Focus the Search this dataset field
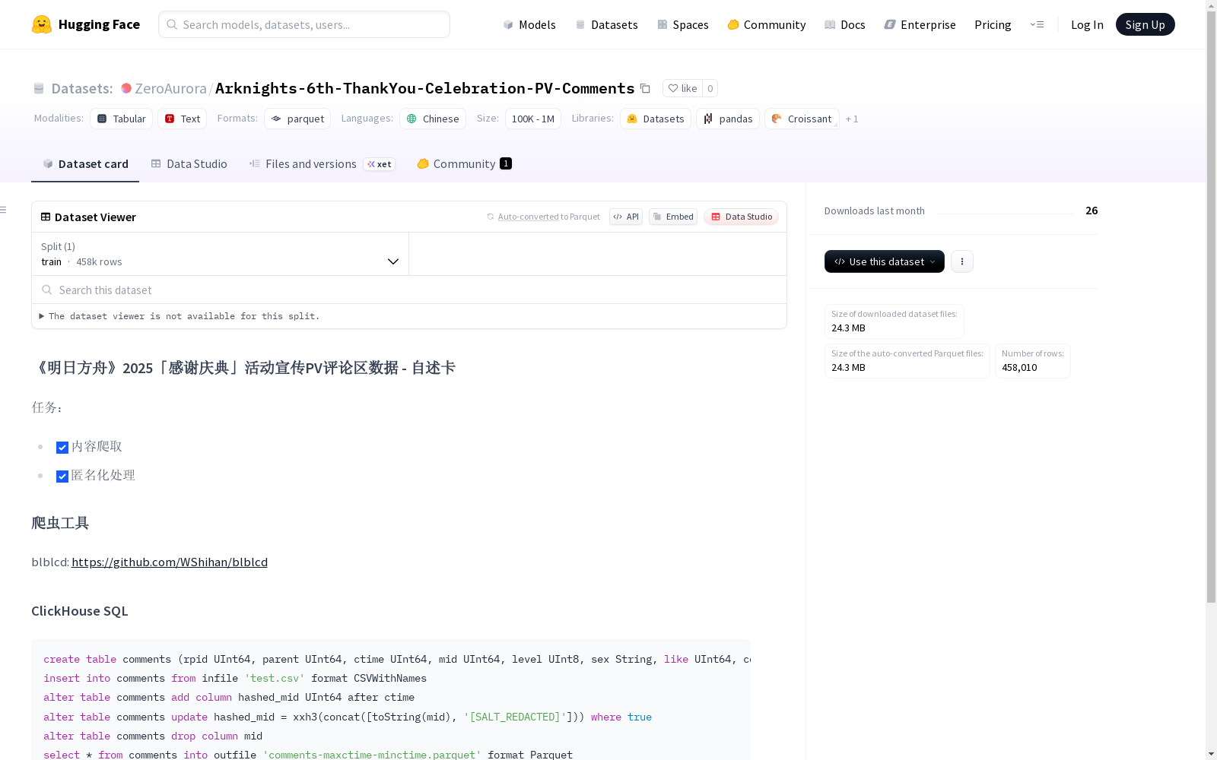The image size is (1217, 760). (409, 290)
